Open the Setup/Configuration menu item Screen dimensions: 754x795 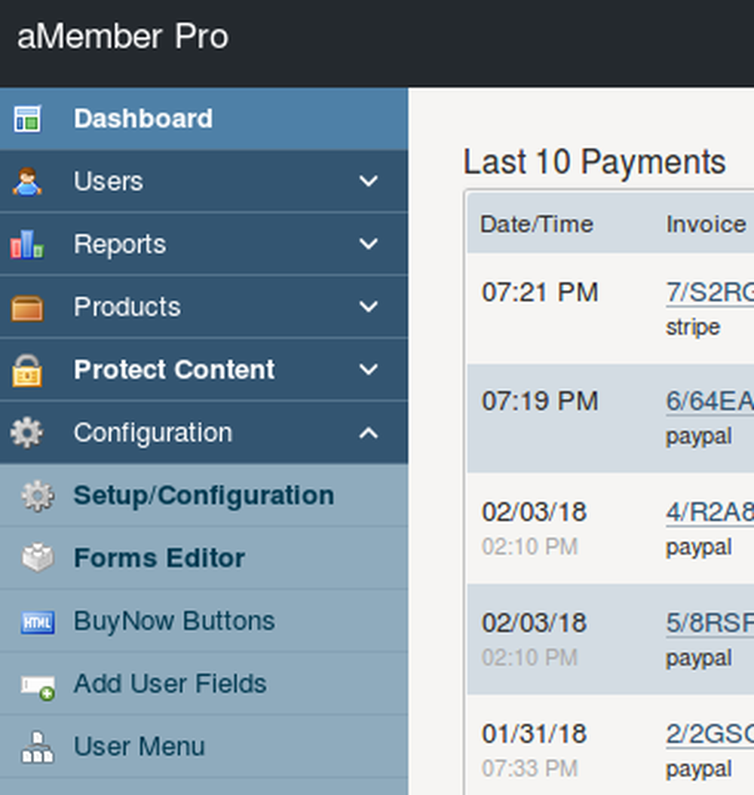tap(204, 495)
